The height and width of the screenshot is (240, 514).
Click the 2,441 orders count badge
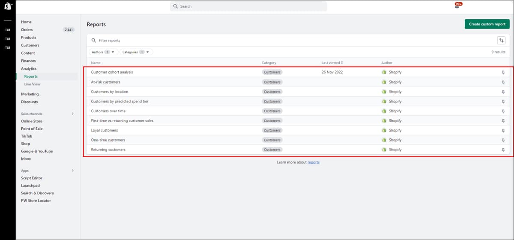pos(69,30)
